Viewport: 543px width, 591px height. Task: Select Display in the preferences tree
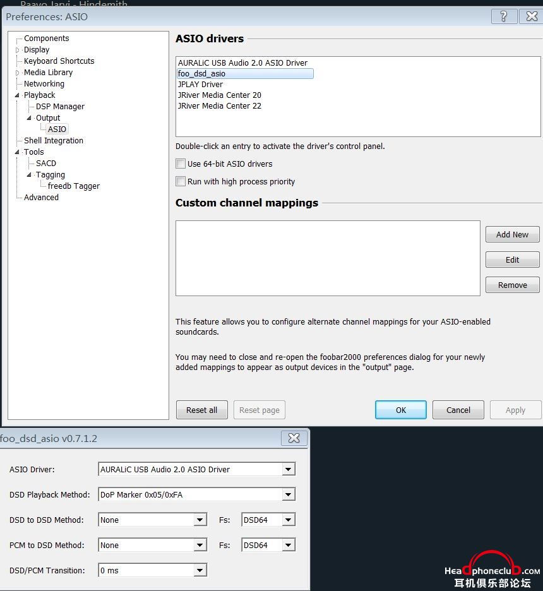37,50
